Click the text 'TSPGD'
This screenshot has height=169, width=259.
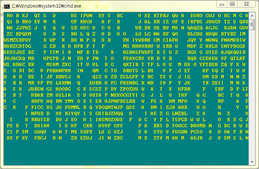coord(179,120)
